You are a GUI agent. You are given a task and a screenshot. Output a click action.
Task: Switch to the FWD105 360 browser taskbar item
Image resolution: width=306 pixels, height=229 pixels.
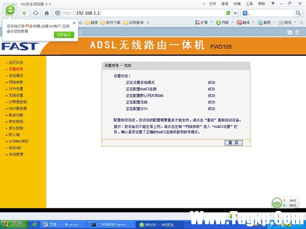coord(160,224)
